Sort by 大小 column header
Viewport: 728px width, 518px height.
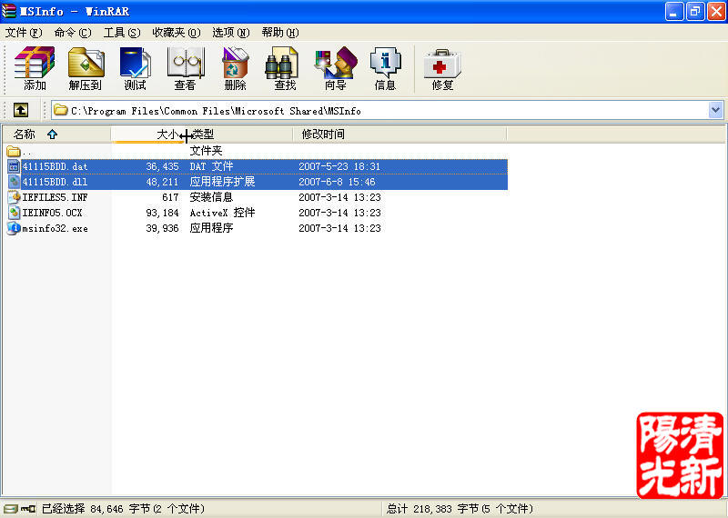148,134
